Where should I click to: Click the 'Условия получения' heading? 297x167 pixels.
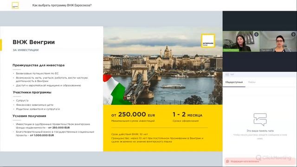click(x=29, y=116)
